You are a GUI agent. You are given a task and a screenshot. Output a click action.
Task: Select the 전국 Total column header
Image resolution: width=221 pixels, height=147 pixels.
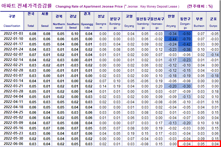click(x=31, y=21)
